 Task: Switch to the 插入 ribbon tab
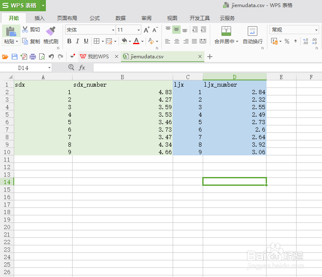click(x=40, y=18)
